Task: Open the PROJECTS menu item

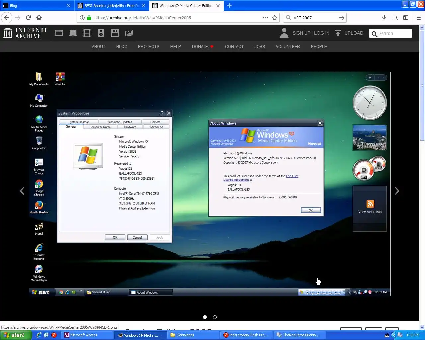Action: coord(148,47)
